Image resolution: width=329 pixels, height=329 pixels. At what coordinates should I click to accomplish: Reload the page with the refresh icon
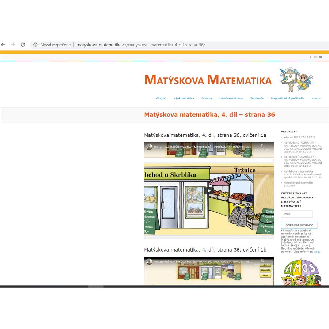coord(23,45)
